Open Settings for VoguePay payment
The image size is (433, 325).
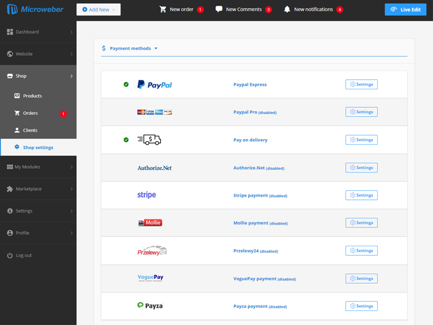pyautogui.click(x=362, y=278)
